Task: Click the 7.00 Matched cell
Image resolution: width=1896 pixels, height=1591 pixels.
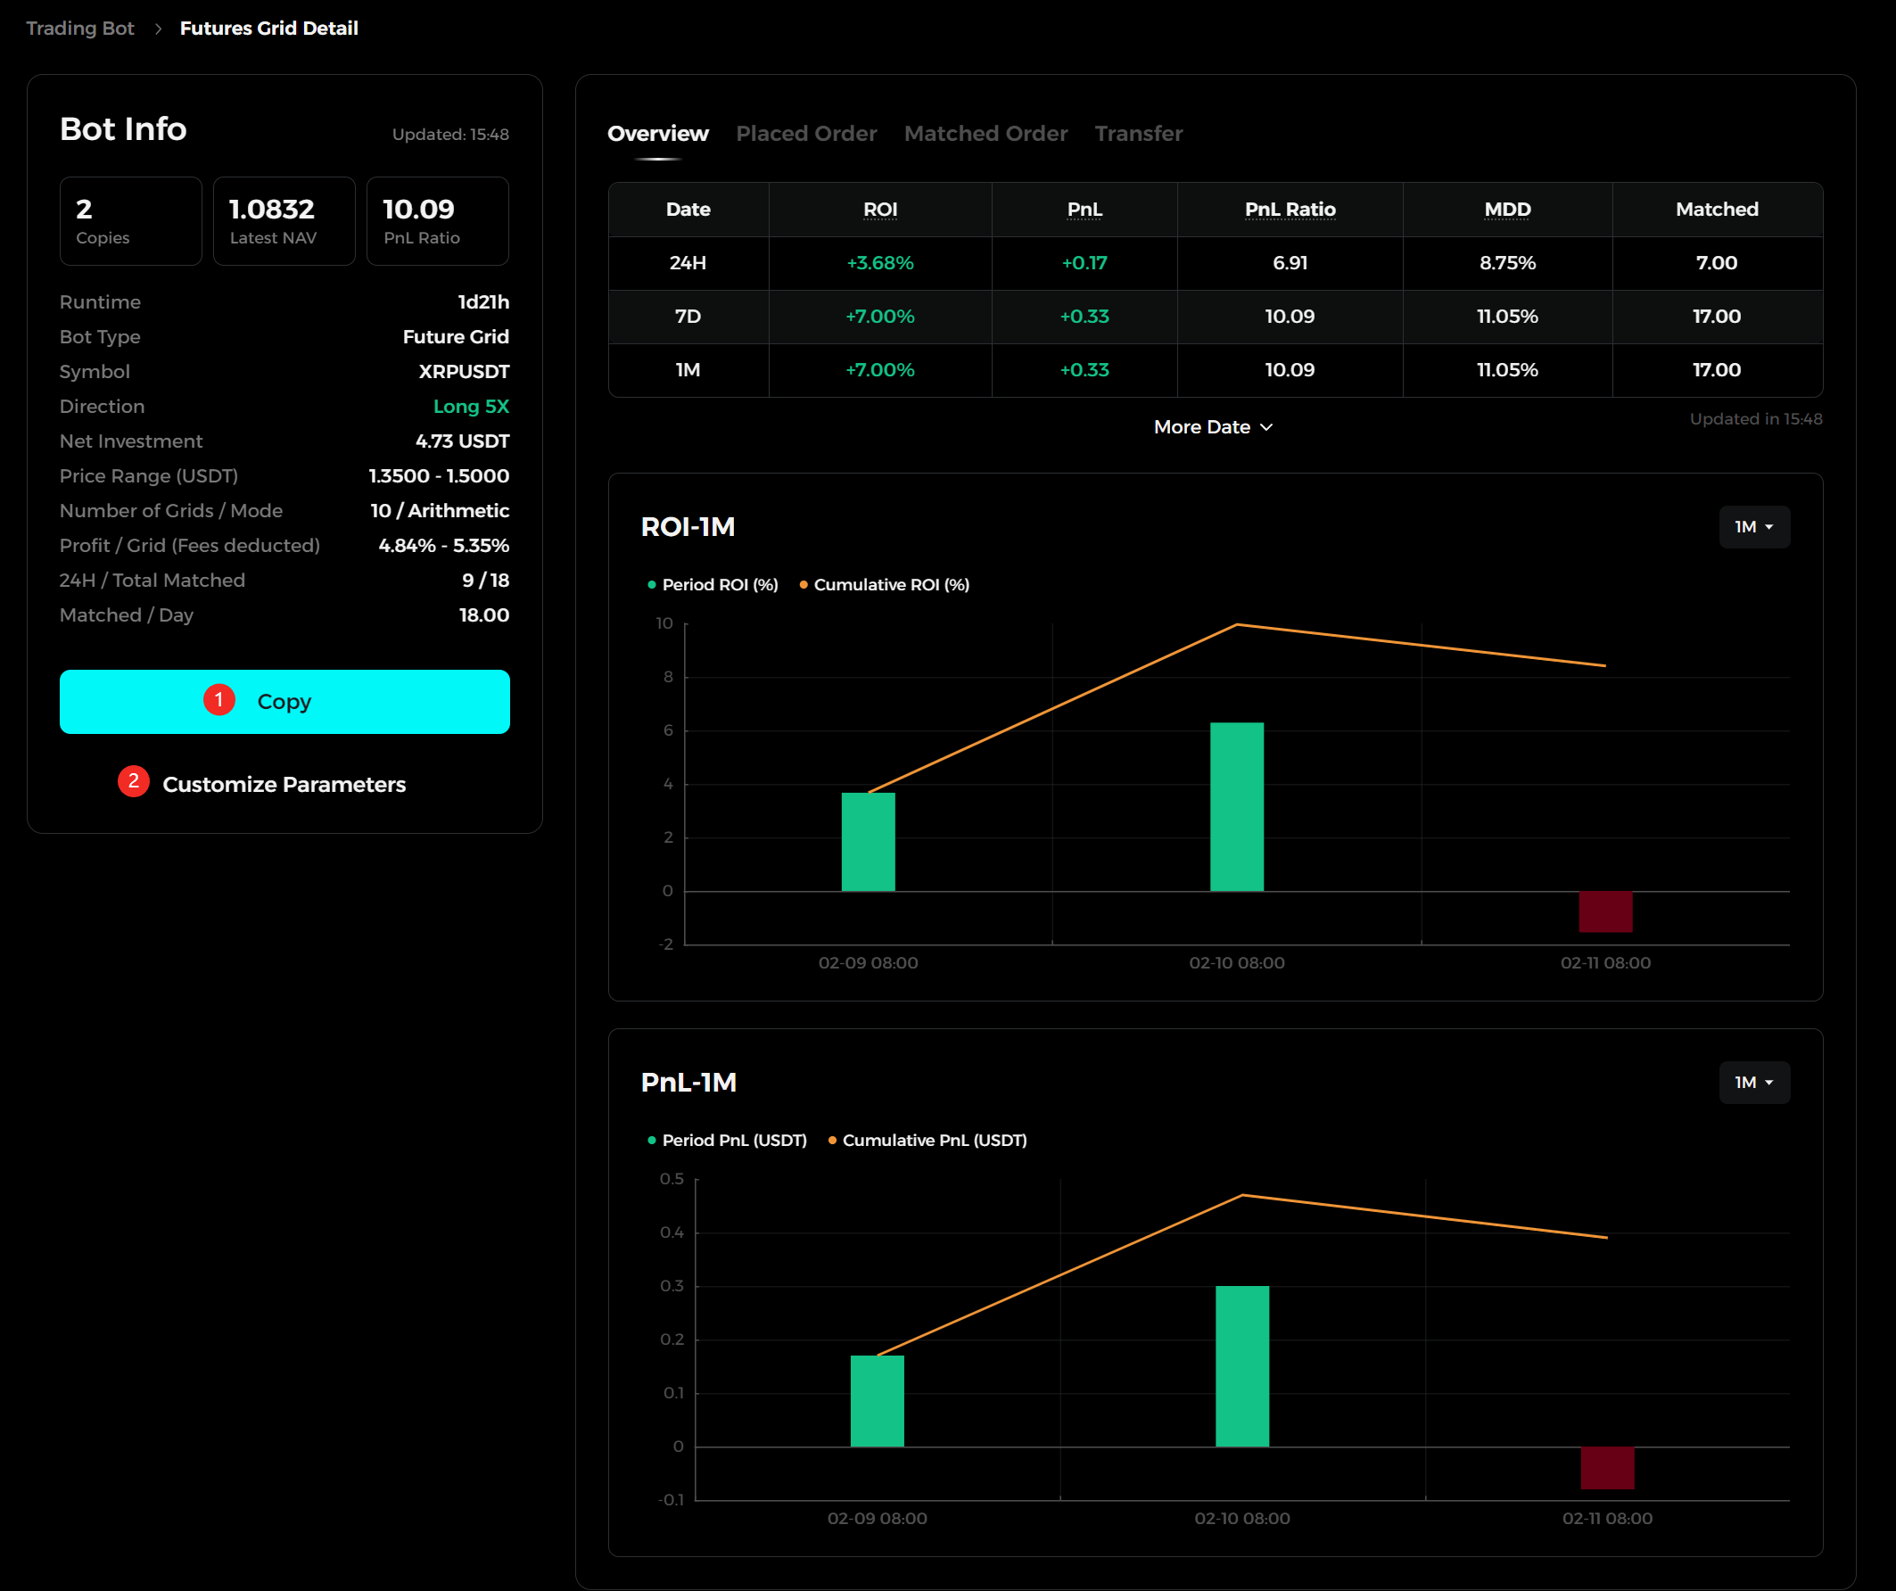Action: tap(1718, 263)
